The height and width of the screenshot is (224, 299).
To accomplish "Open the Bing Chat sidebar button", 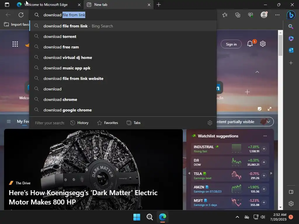I will 291,15.
